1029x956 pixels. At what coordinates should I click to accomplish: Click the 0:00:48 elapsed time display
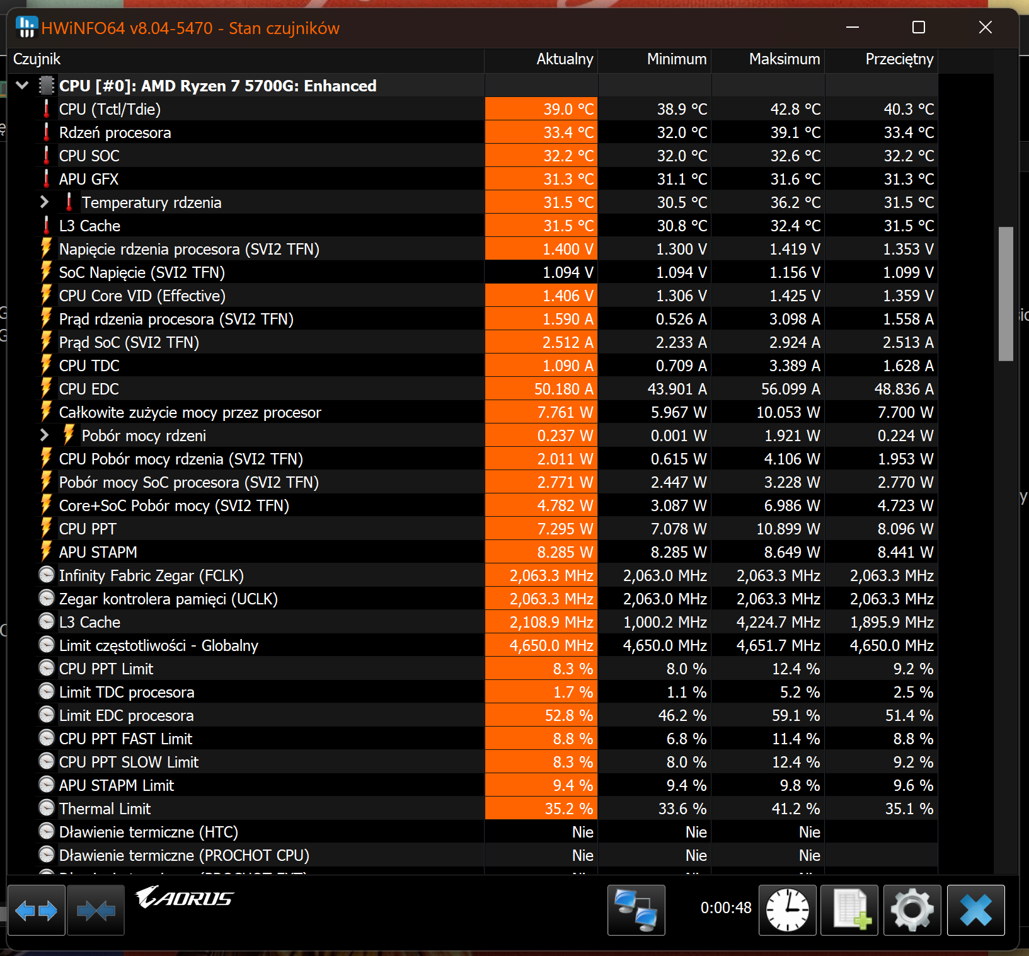[726, 908]
